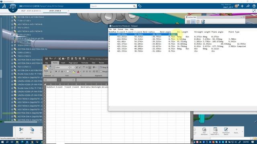Click Windows Start button
257x144 pixels.
(x=2, y=142)
